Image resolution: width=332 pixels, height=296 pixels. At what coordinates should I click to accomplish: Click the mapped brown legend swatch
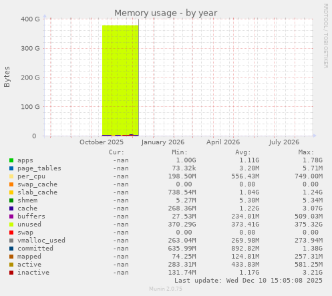click(x=11, y=257)
